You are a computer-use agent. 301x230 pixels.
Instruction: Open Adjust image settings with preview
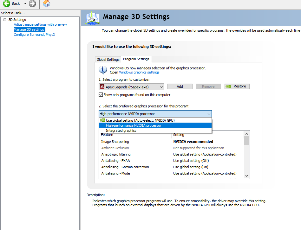tap(40, 24)
